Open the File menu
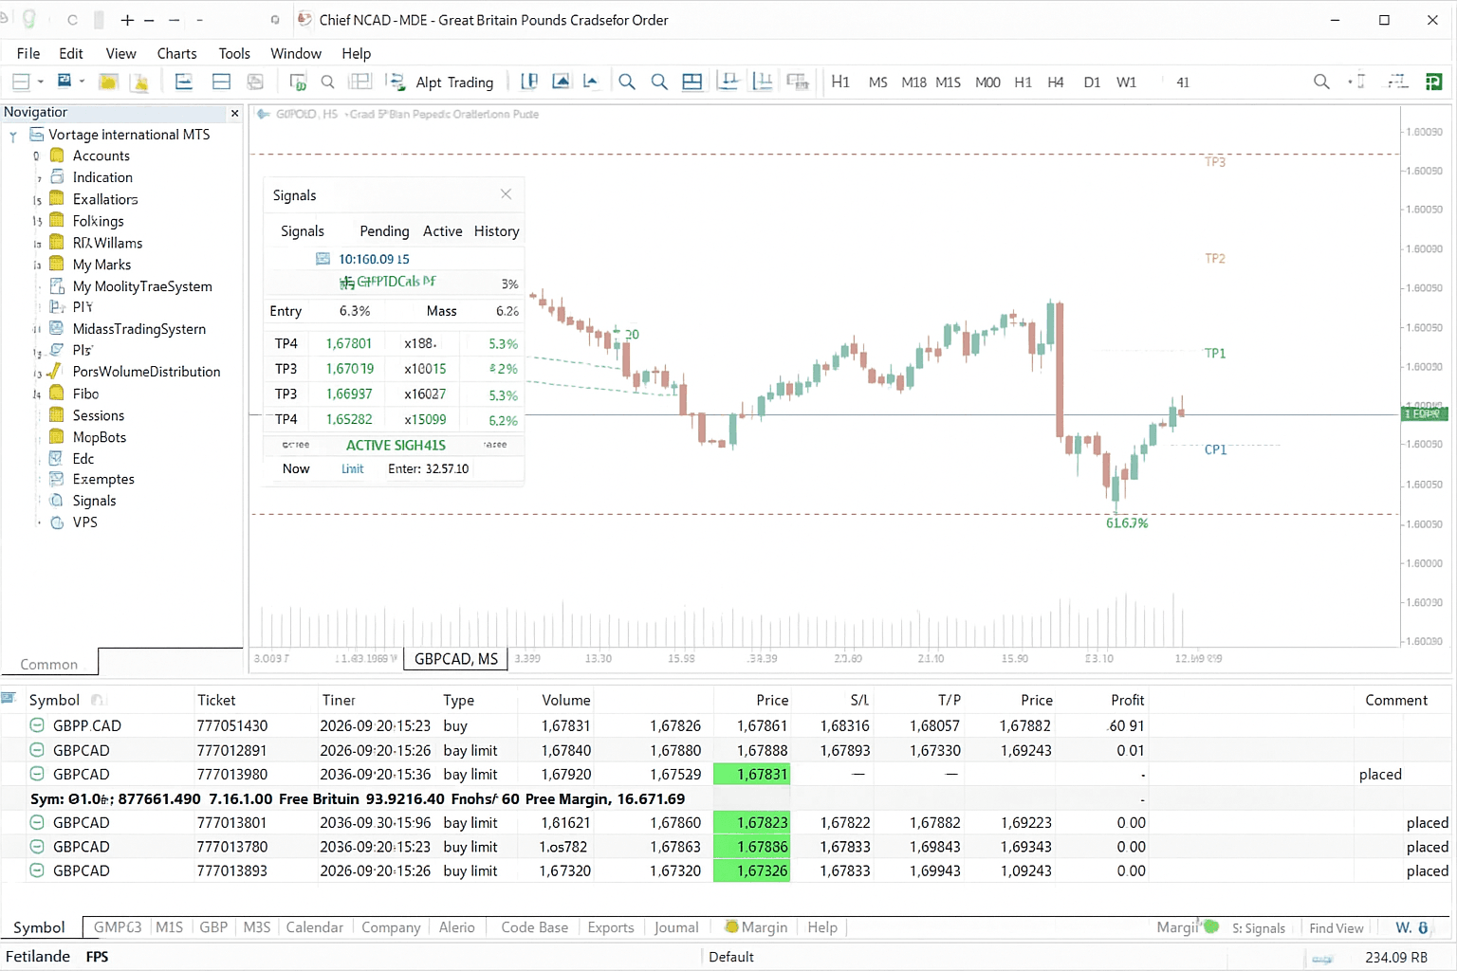Screen dimensions: 1457x971 (28, 54)
